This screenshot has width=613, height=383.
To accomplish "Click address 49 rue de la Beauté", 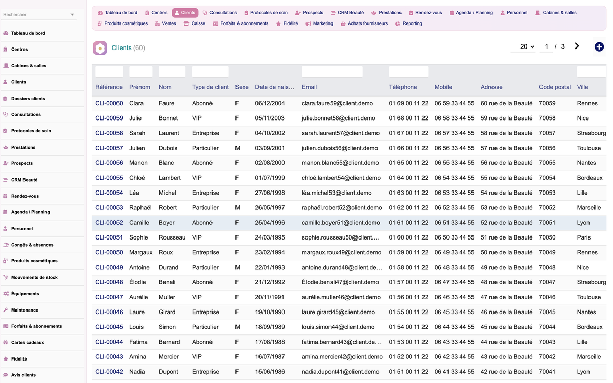I will (x=507, y=268).
